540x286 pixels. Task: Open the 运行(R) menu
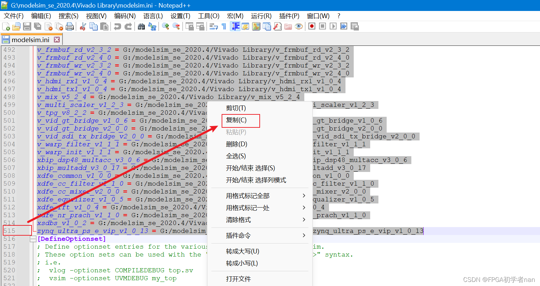point(261,16)
